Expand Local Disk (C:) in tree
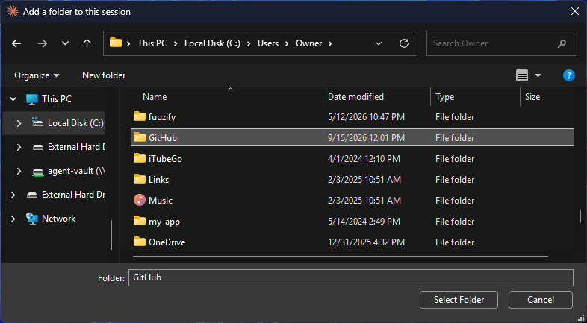The height and width of the screenshot is (323, 587). [19, 123]
